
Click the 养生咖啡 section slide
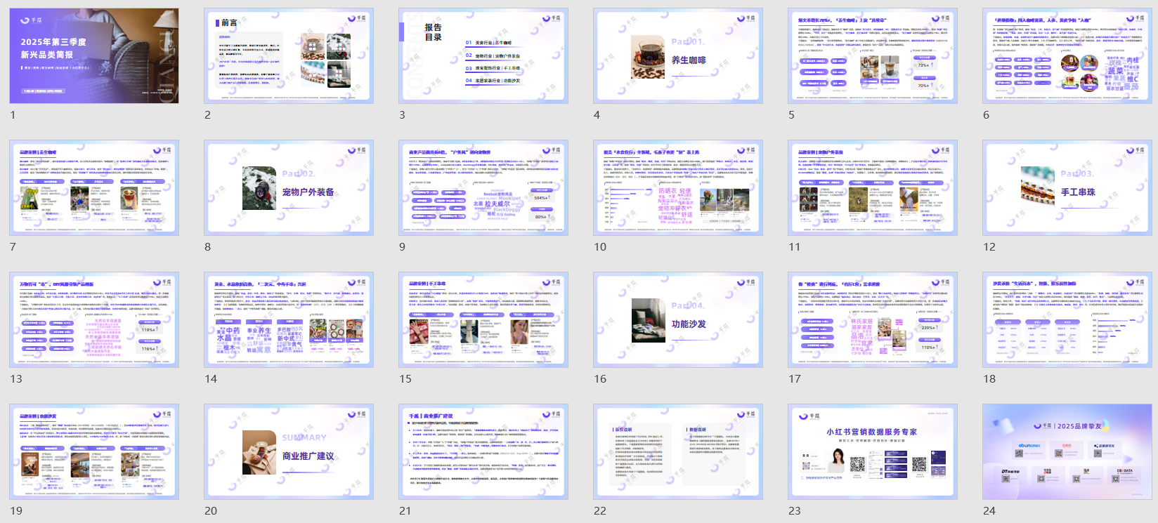coord(678,56)
